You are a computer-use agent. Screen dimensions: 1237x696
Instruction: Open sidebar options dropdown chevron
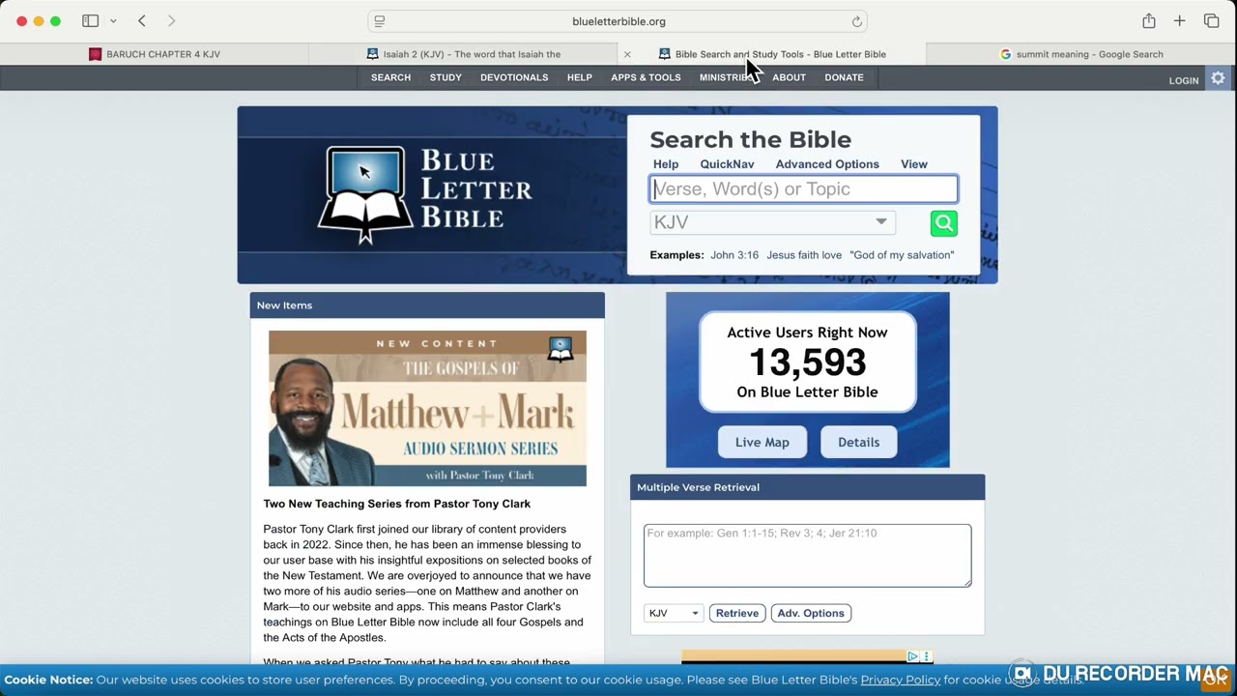point(113,21)
